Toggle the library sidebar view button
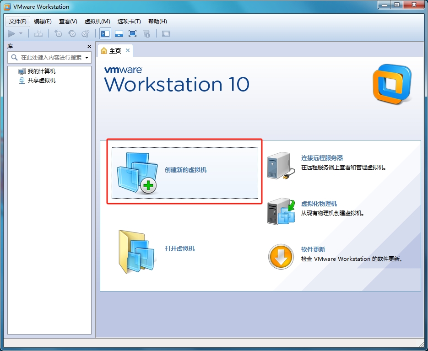This screenshot has height=351, width=428. [x=105, y=33]
